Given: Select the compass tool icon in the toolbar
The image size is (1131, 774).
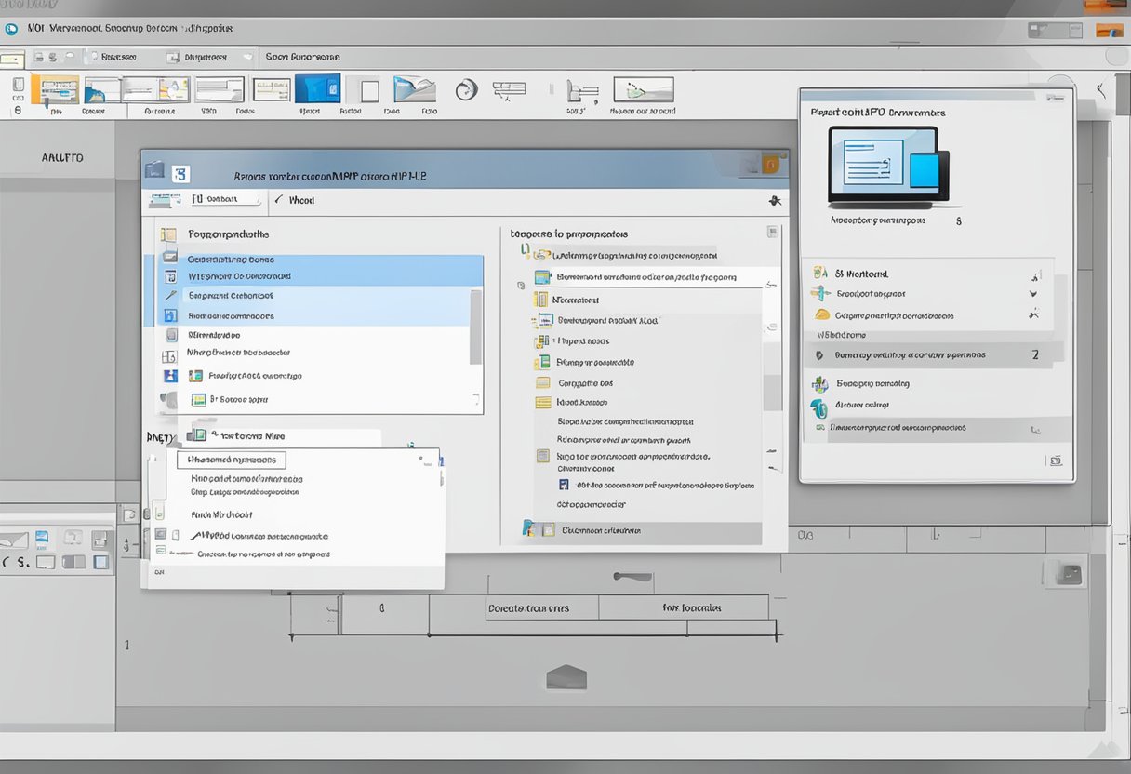Looking at the screenshot, I should click(x=510, y=90).
